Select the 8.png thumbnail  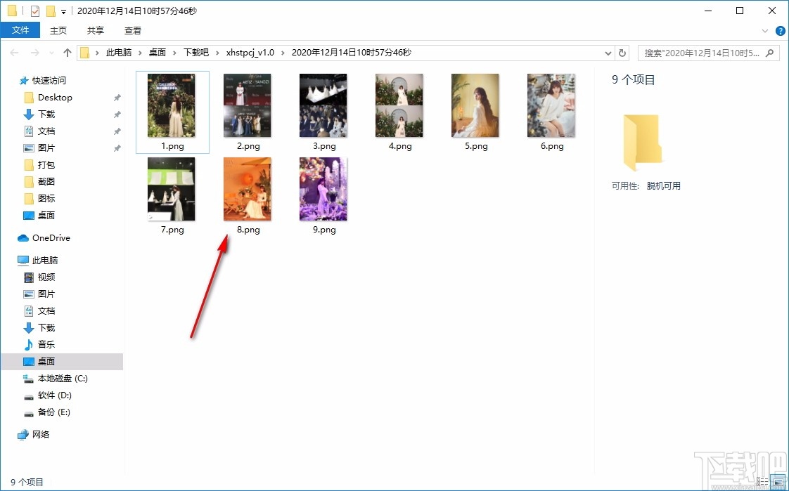click(x=248, y=188)
